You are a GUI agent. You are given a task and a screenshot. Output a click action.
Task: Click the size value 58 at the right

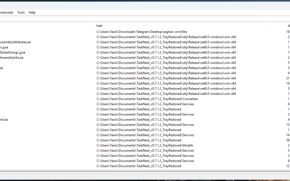(x=288, y=140)
